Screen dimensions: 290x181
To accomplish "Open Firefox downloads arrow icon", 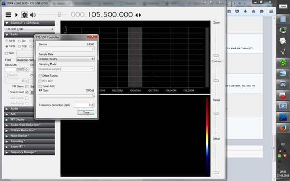I will tap(245, 11).
